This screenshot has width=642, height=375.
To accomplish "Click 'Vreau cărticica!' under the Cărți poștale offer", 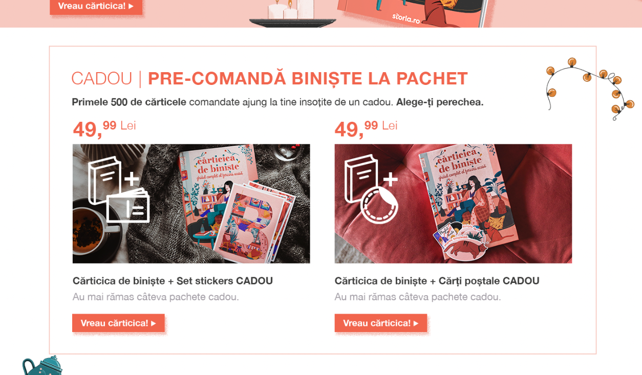I will pyautogui.click(x=381, y=323).
